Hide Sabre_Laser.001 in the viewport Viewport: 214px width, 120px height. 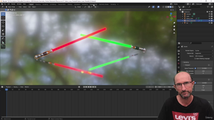pyautogui.click(x=210, y=21)
